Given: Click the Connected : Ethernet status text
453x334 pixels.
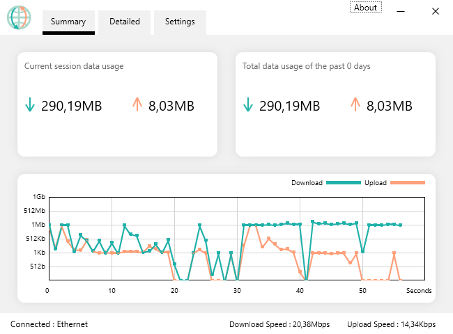Looking at the screenshot, I should pos(49,324).
